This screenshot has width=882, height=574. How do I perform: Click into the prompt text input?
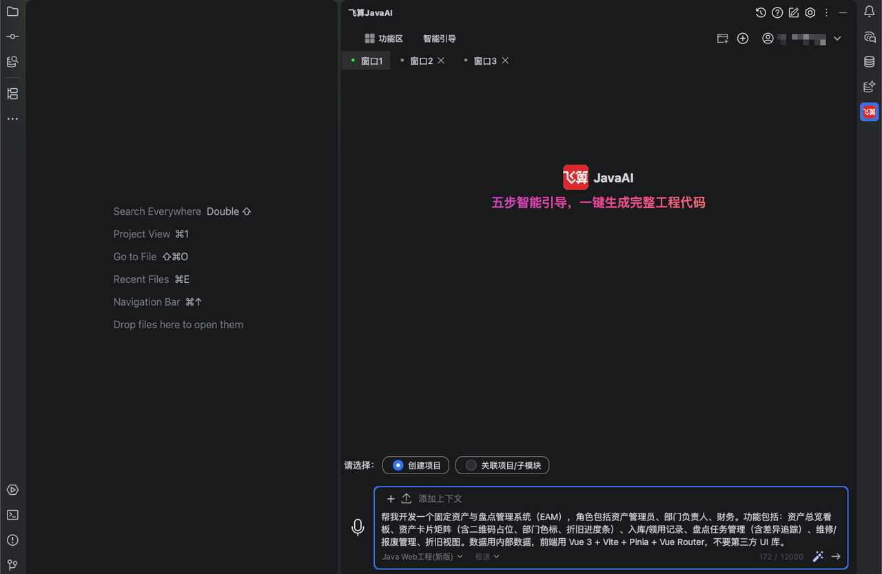click(611, 529)
